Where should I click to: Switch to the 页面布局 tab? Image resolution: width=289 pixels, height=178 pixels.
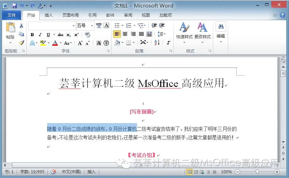click(x=70, y=15)
